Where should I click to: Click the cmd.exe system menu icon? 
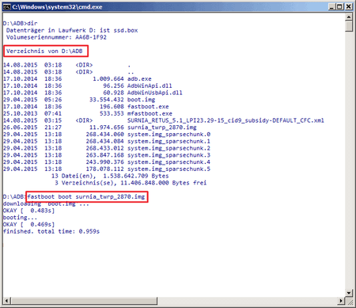(x=7, y=6)
